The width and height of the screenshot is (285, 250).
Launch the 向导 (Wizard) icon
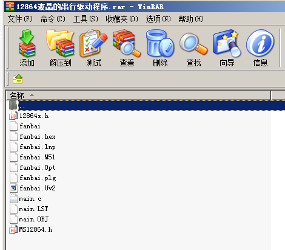[x=227, y=48]
